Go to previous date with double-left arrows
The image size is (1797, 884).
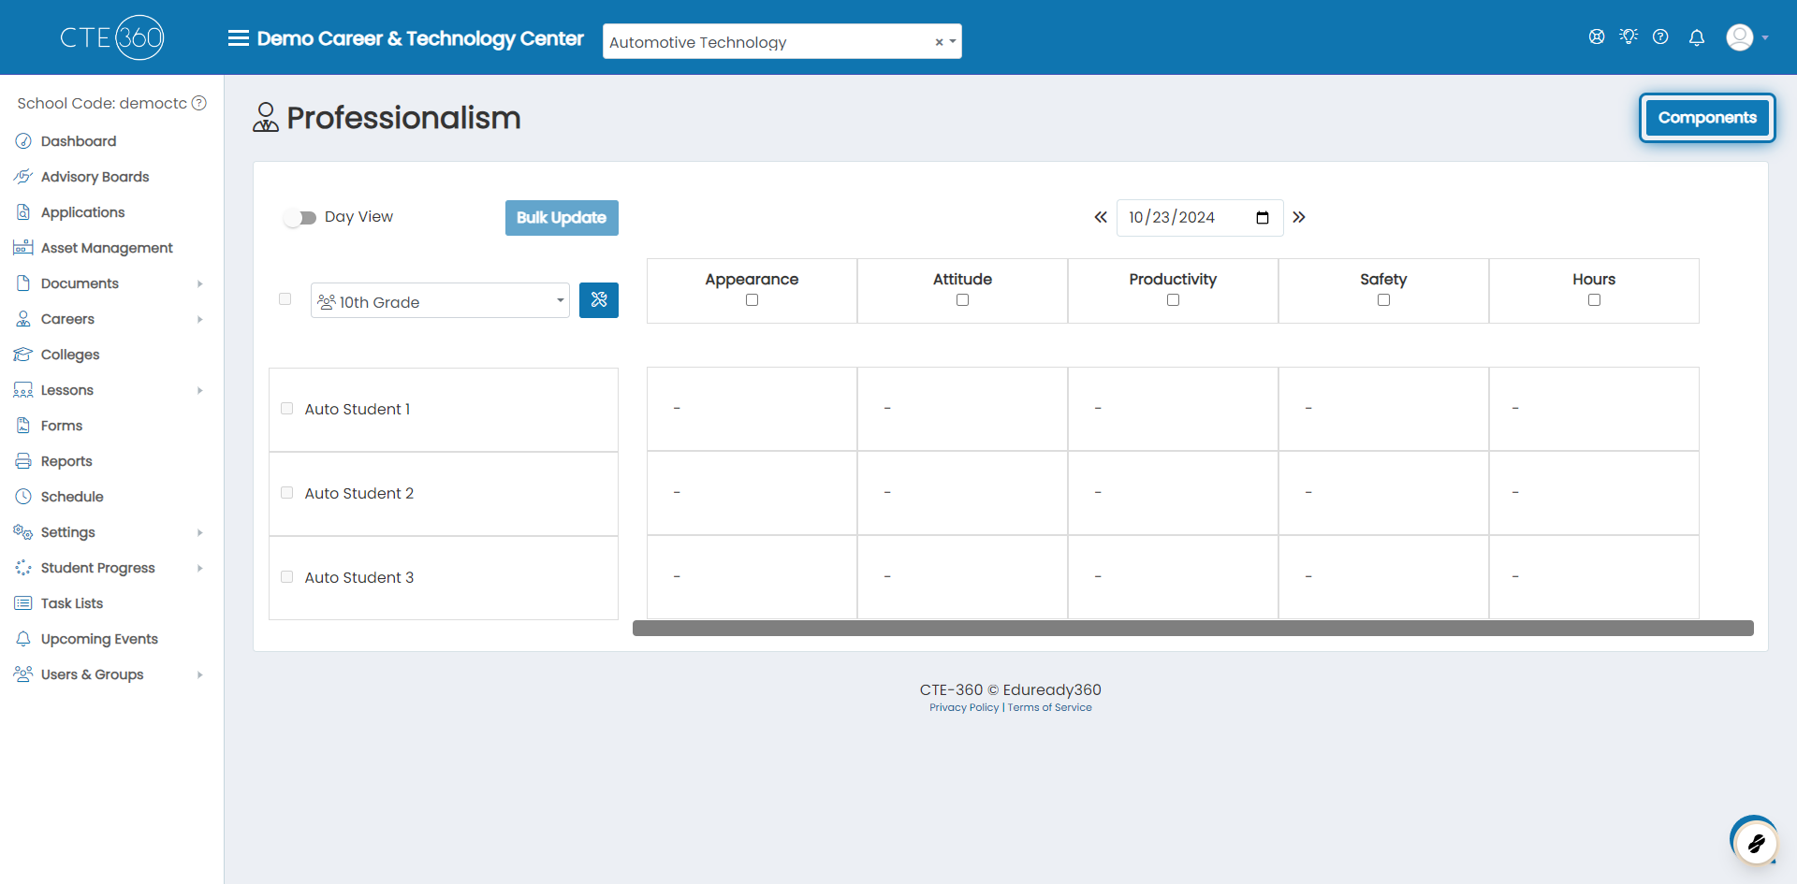[x=1101, y=217]
